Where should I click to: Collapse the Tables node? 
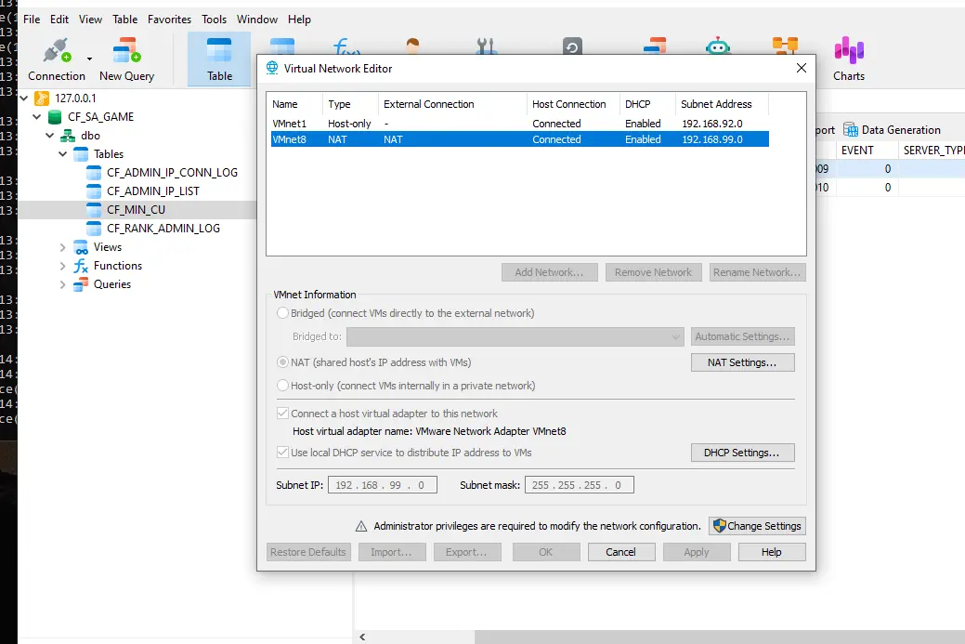point(63,154)
